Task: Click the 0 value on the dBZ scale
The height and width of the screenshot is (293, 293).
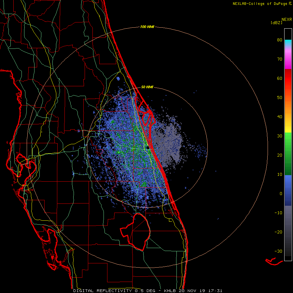Action: coord(281,194)
